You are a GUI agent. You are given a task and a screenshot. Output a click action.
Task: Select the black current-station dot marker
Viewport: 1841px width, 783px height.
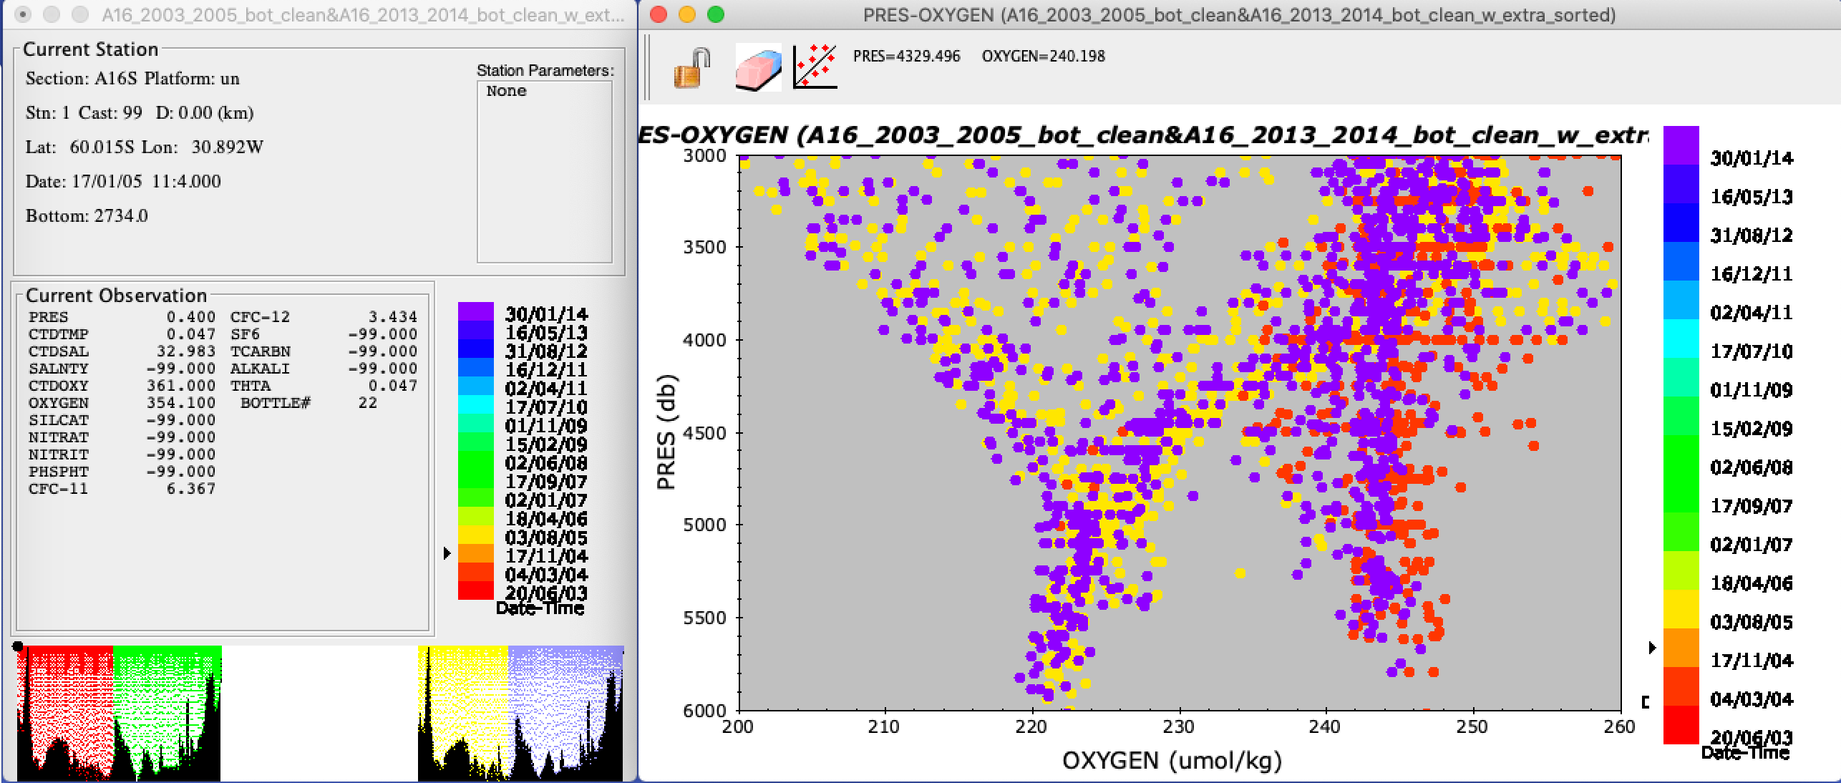click(18, 647)
